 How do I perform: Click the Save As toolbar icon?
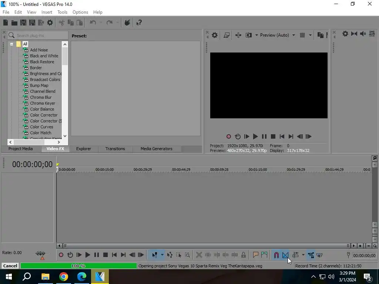[32, 23]
